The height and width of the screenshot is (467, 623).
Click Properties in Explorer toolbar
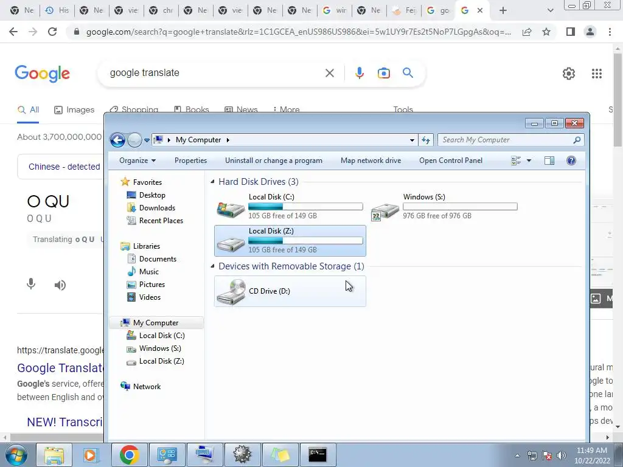click(190, 161)
